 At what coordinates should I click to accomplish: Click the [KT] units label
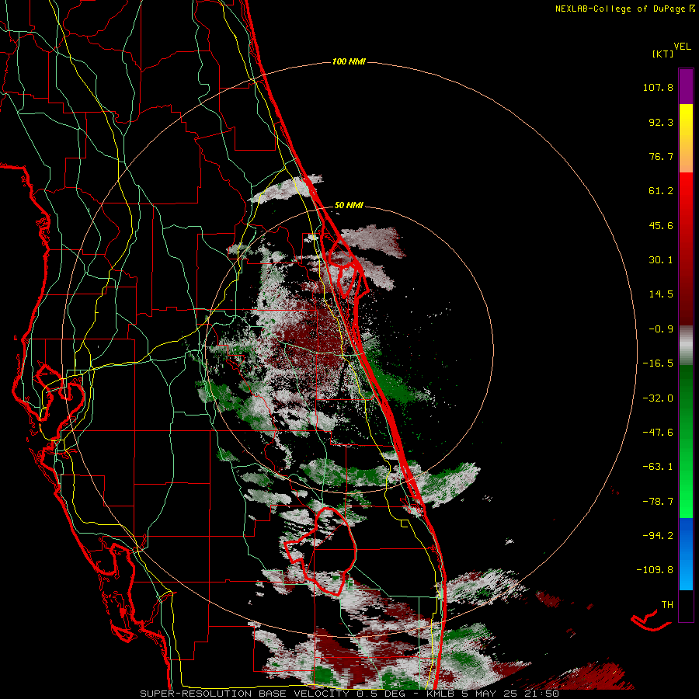(x=662, y=54)
